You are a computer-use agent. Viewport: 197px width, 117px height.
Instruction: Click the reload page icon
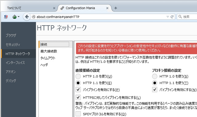pos(172,17)
